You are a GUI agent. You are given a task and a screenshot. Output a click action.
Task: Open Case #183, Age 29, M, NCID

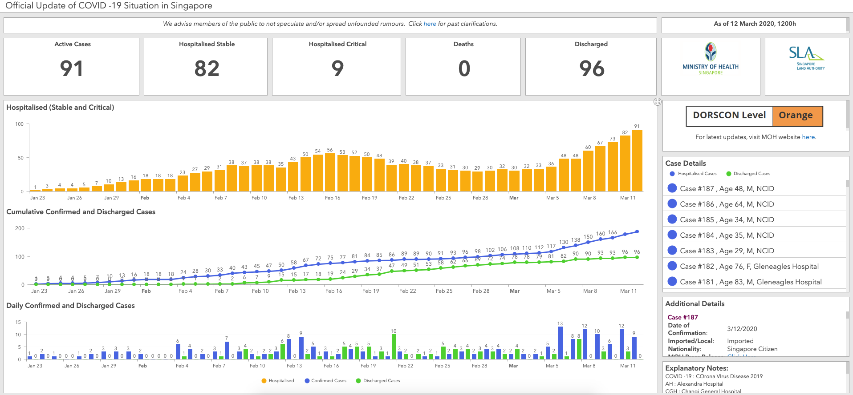point(755,251)
